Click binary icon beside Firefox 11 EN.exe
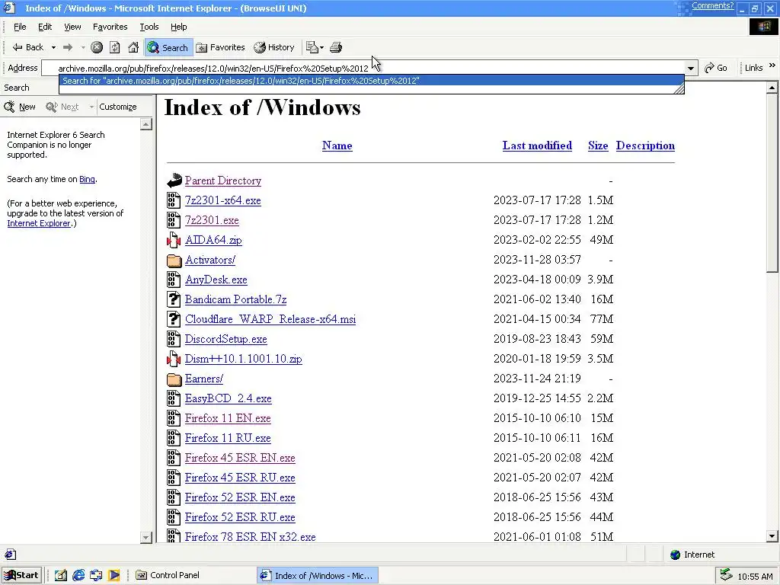This screenshot has width=780, height=585. click(x=174, y=418)
